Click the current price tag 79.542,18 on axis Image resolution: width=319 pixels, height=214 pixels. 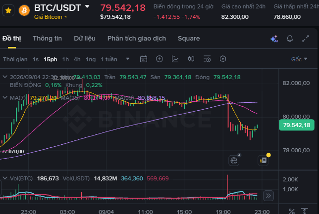(297, 125)
